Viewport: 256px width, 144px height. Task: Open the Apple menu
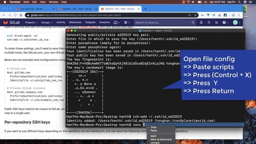coord(5,2)
